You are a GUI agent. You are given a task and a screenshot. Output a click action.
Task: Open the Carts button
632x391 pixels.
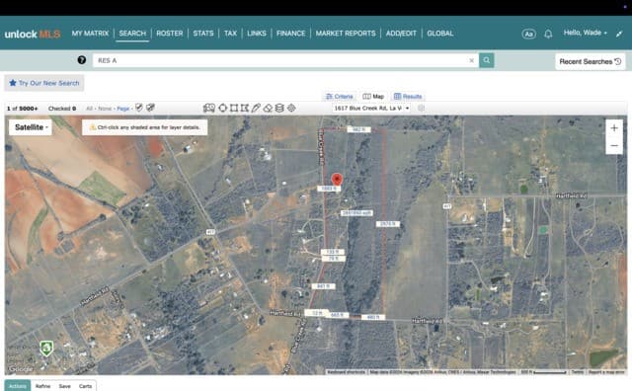pos(86,386)
